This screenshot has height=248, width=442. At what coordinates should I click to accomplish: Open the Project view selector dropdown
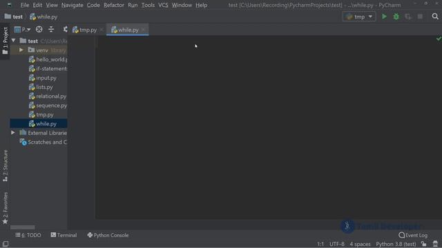(x=22, y=29)
